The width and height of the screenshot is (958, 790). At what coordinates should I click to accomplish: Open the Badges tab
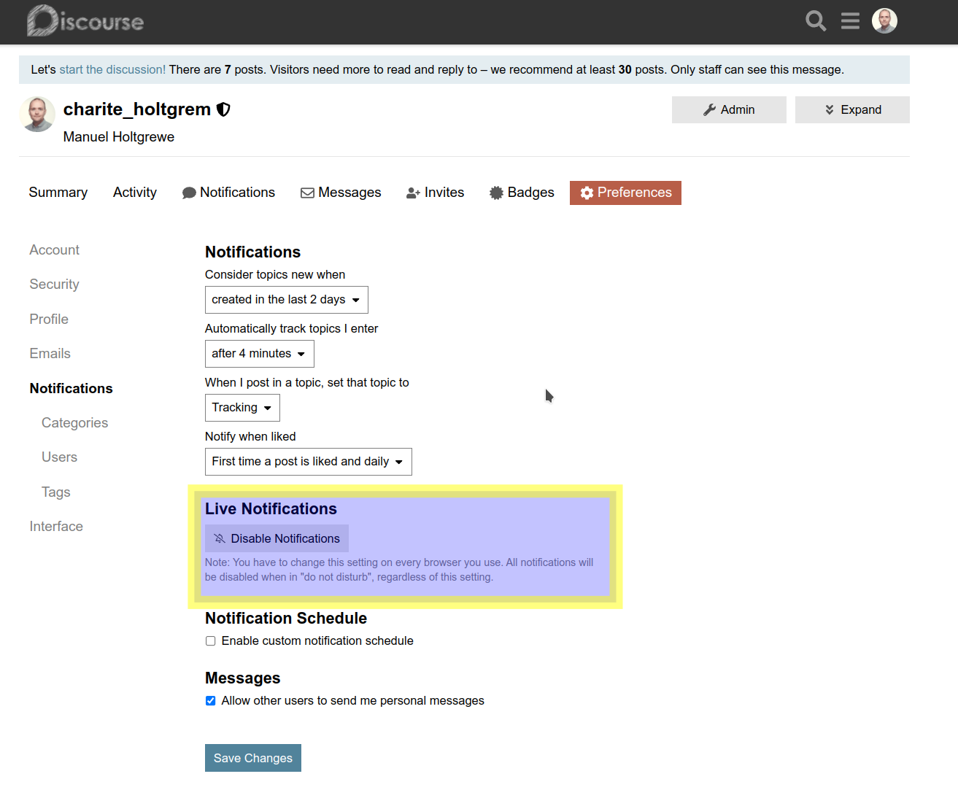pos(522,193)
